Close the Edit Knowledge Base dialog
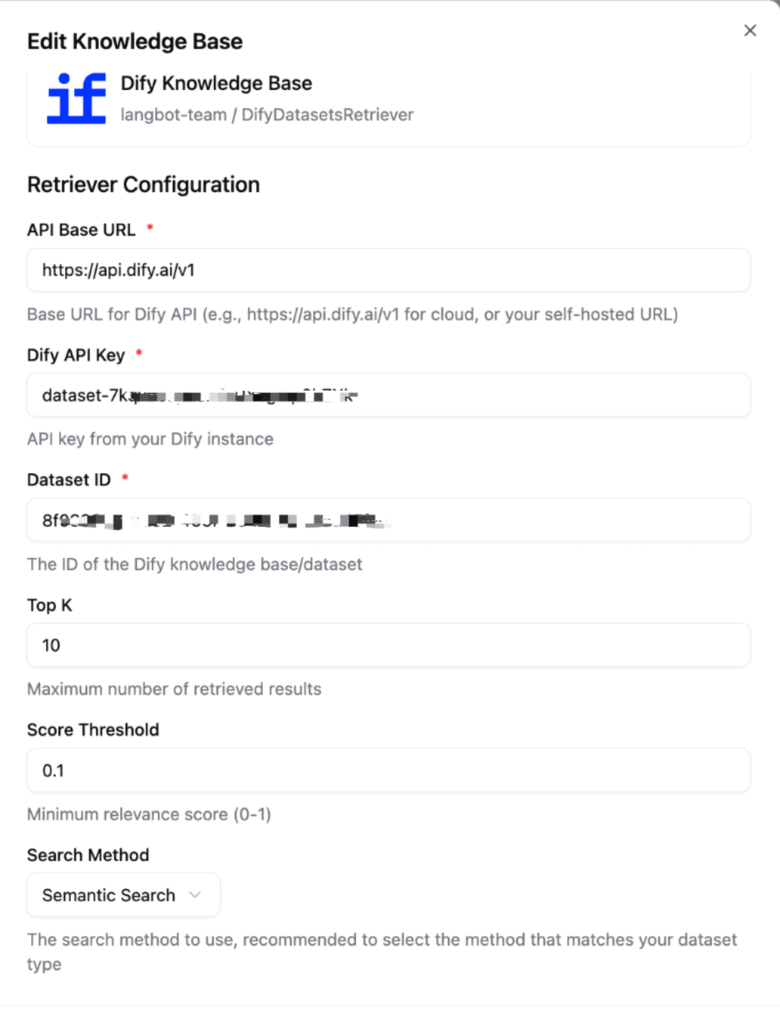780x1013 pixels. pyautogui.click(x=750, y=31)
